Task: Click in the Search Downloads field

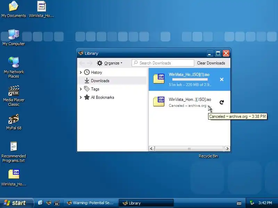Action: point(163,63)
